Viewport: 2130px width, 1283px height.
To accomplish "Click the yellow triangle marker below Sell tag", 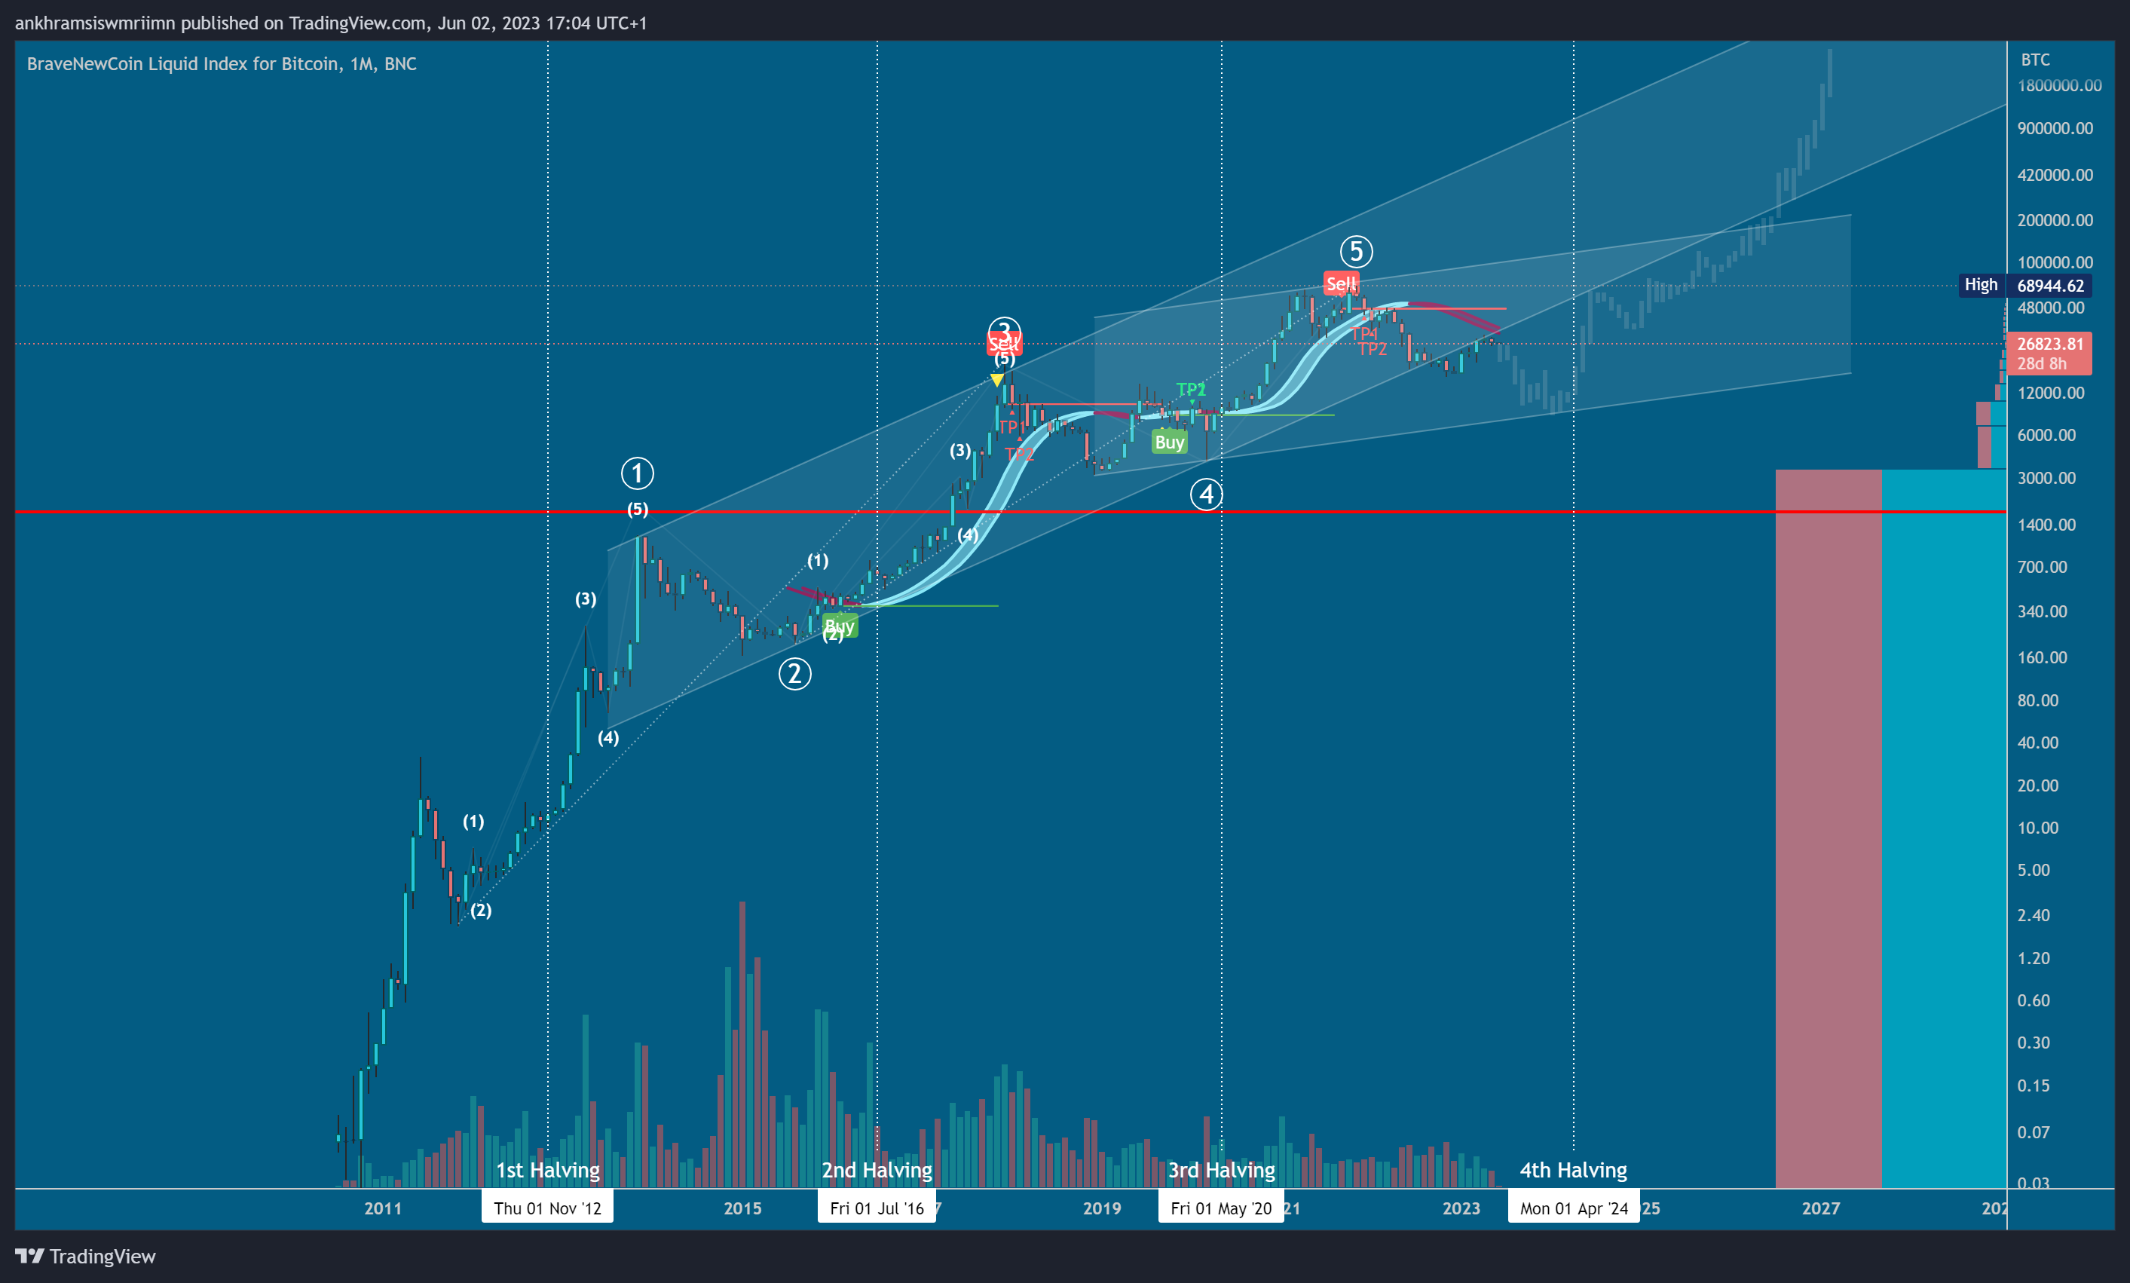I will click(x=996, y=379).
